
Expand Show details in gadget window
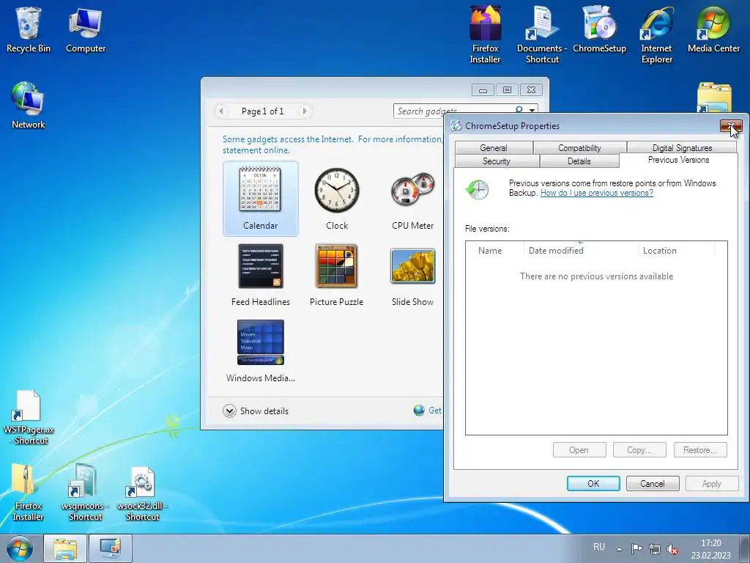256,411
